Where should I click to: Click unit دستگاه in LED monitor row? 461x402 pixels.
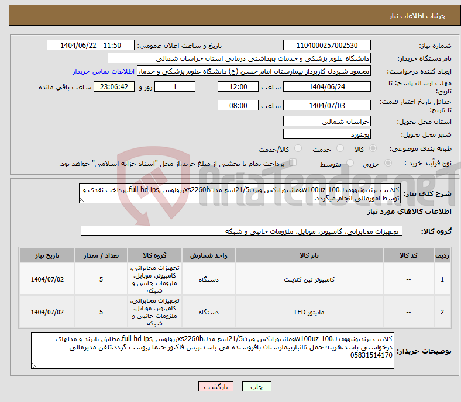[x=208, y=312]
